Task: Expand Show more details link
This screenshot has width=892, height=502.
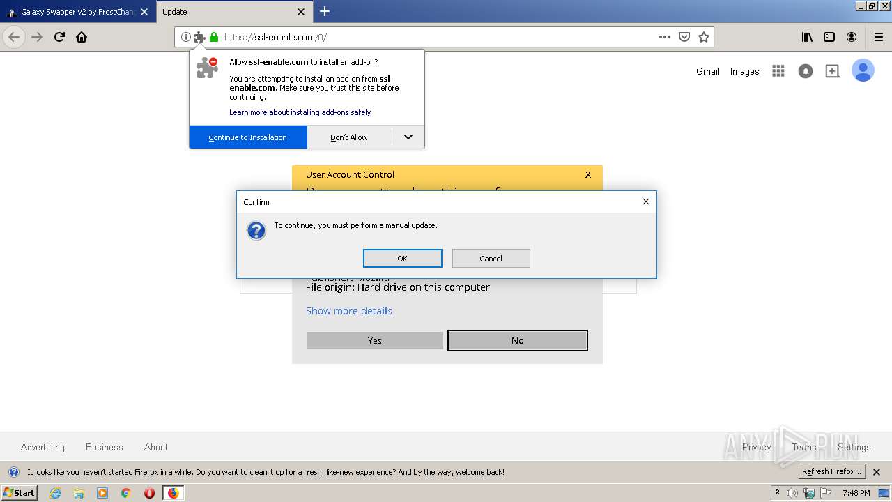Action: [349, 311]
